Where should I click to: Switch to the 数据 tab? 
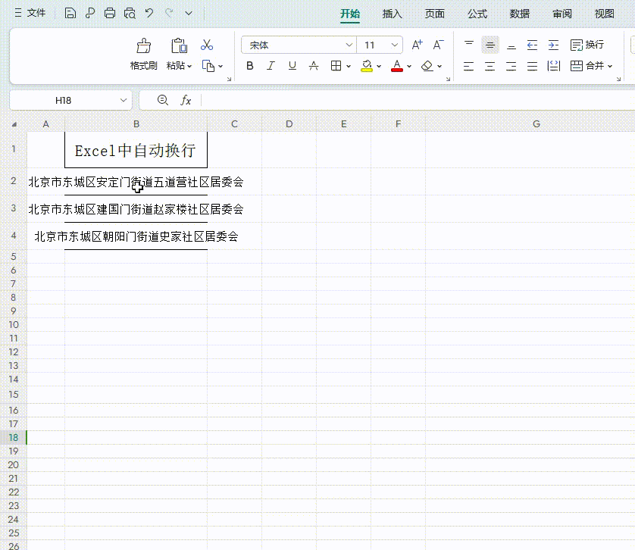point(520,14)
